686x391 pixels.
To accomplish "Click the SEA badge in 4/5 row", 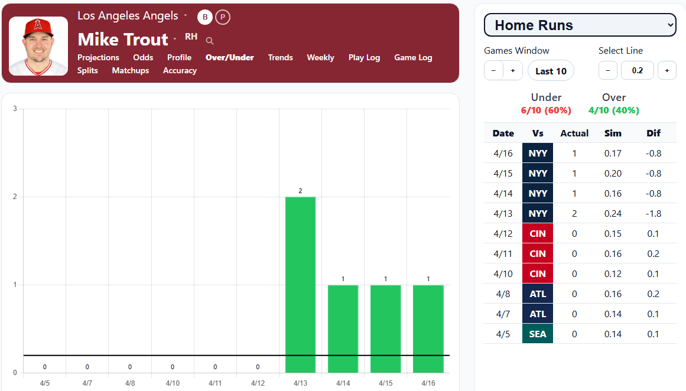I will [x=538, y=334].
